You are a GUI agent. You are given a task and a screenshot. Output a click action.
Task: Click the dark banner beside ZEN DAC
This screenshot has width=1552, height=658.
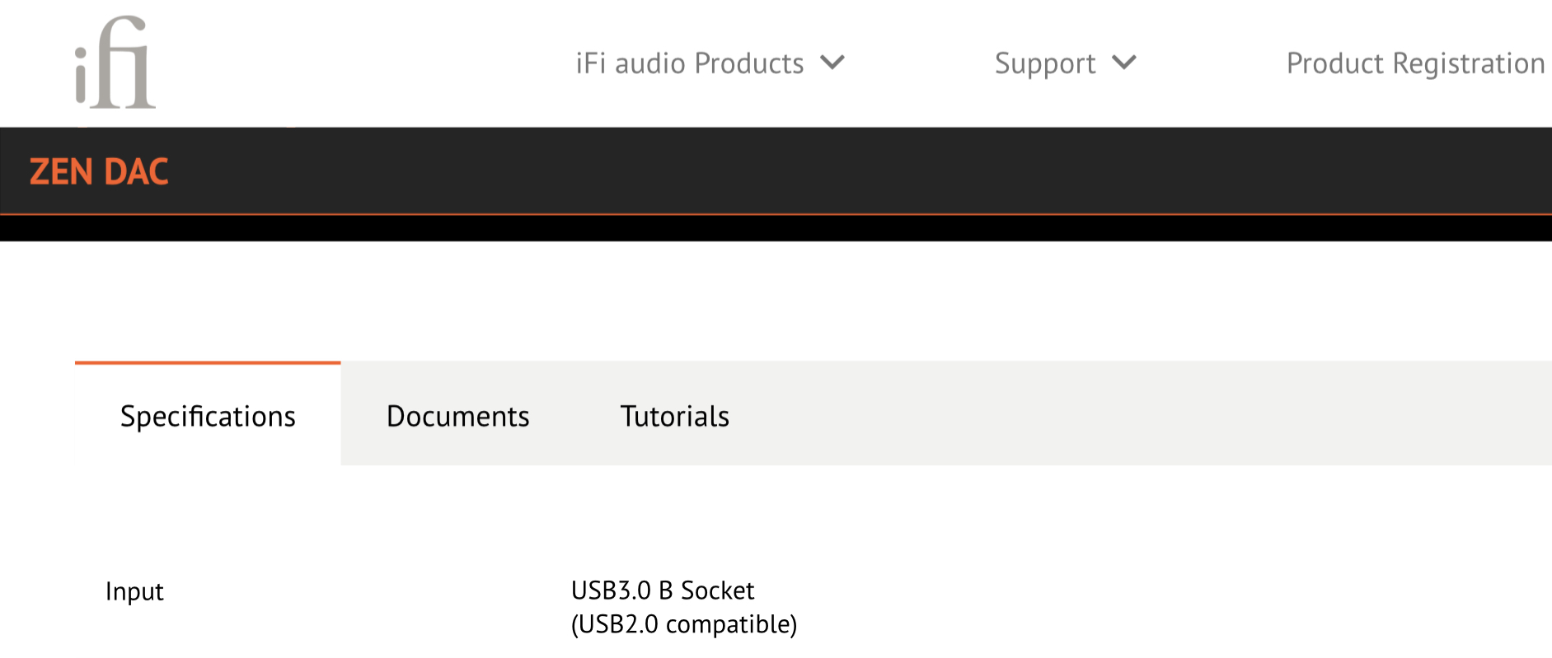[x=857, y=171]
